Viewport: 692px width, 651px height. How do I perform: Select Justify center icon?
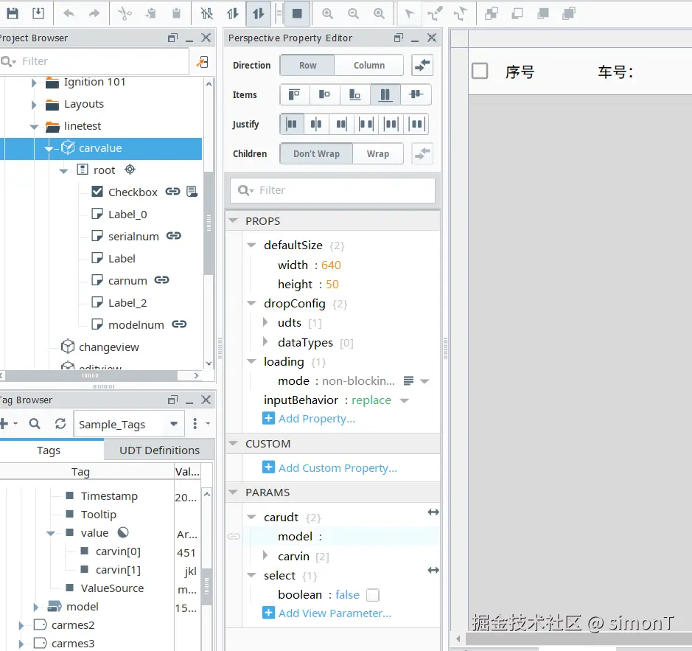(x=316, y=124)
